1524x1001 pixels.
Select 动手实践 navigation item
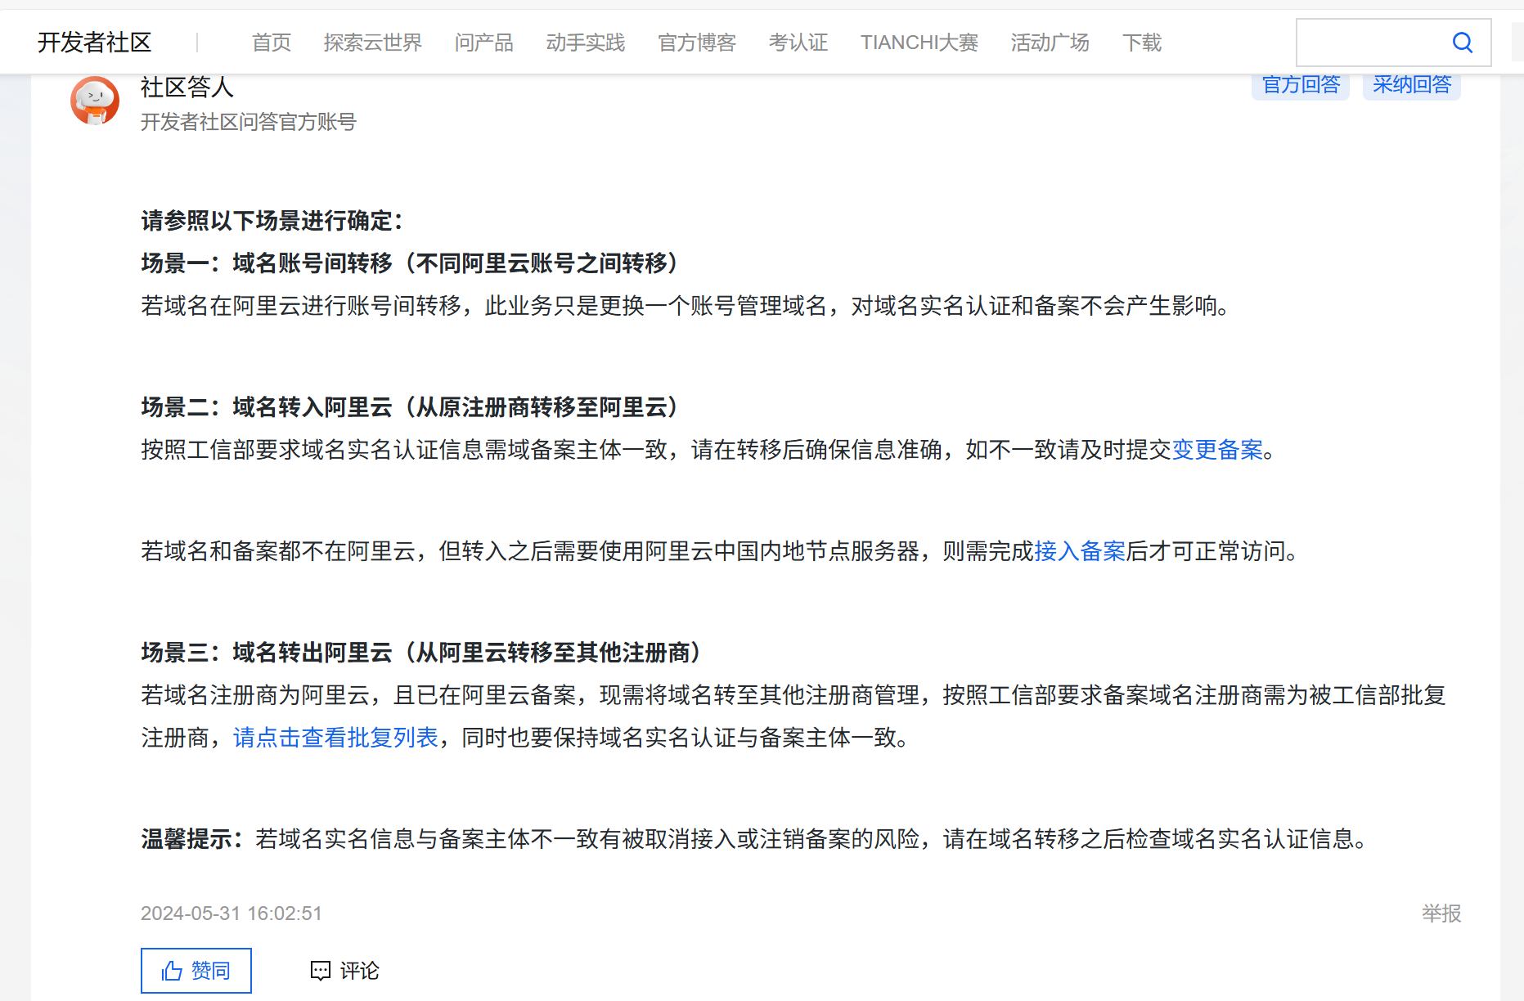586,43
